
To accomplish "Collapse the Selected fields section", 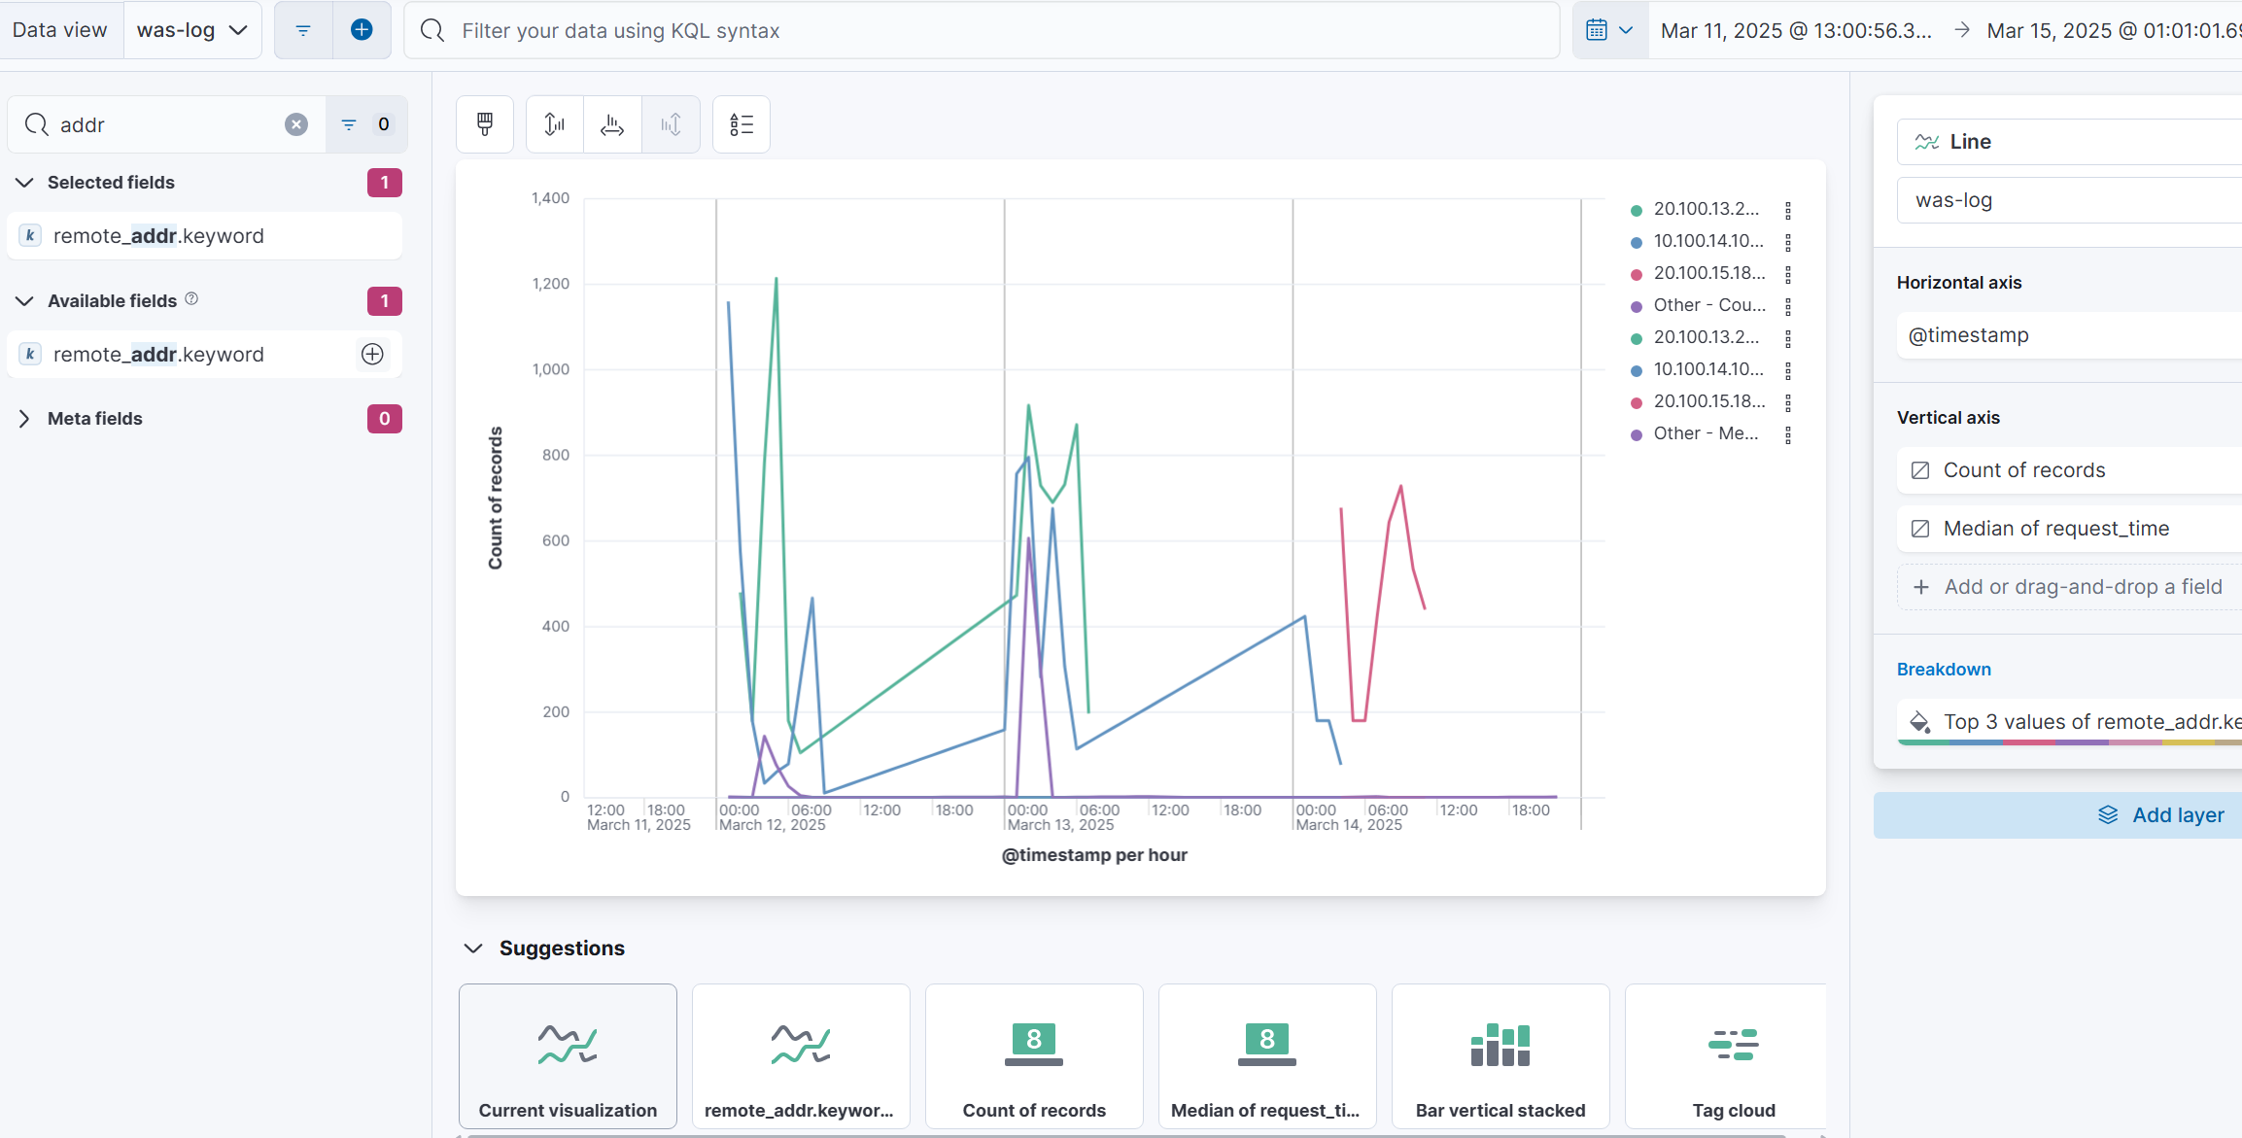I will point(25,183).
